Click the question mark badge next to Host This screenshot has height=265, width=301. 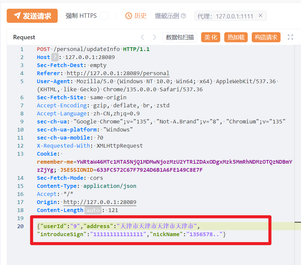pyautogui.click(x=55, y=57)
